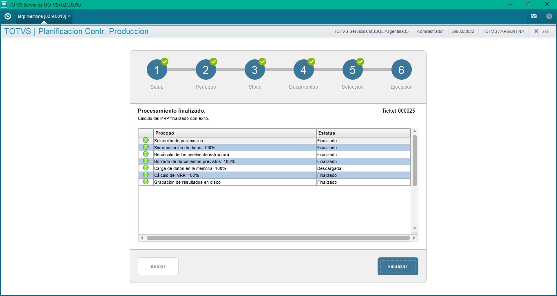This screenshot has width=557, height=296.
Task: Click step 5 Selección circle
Action: click(353, 70)
